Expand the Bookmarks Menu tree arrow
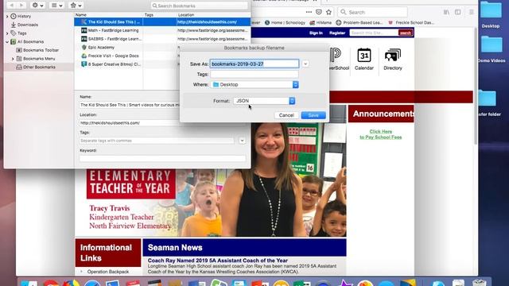The height and width of the screenshot is (286, 509). click(13, 59)
